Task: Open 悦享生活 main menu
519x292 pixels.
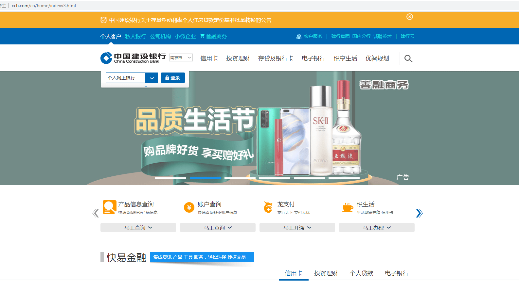Action: coord(345,58)
